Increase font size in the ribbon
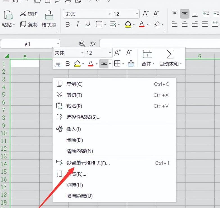Viewport: 220px width, 208px height. 146,14
